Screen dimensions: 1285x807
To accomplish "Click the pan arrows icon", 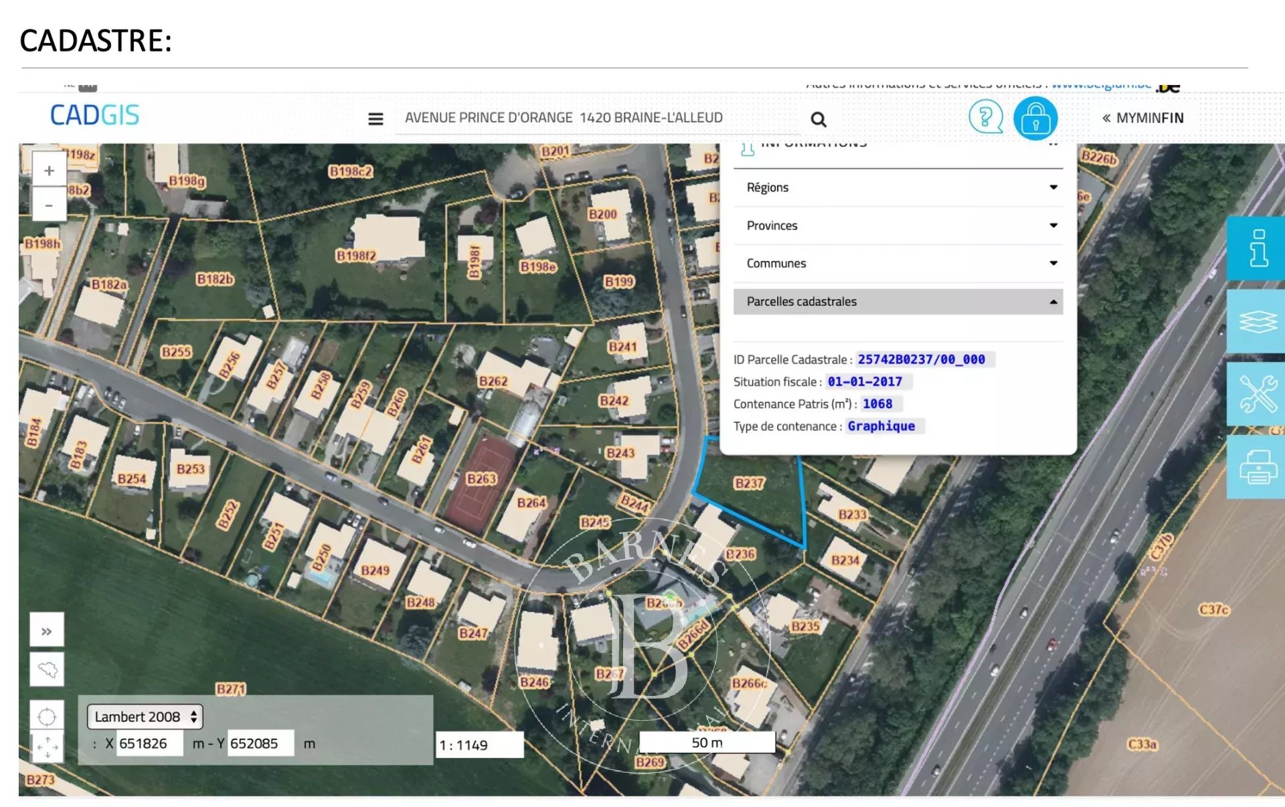I will point(47,747).
